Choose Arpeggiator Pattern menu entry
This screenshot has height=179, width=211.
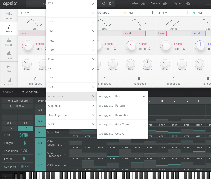(123, 105)
